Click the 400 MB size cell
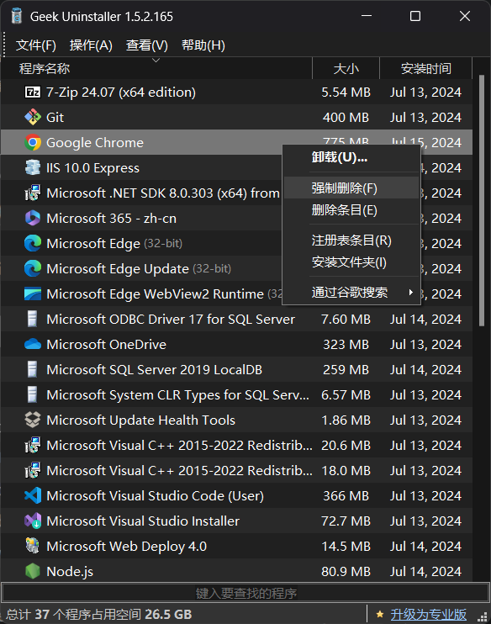This screenshot has height=624, width=491. [346, 118]
